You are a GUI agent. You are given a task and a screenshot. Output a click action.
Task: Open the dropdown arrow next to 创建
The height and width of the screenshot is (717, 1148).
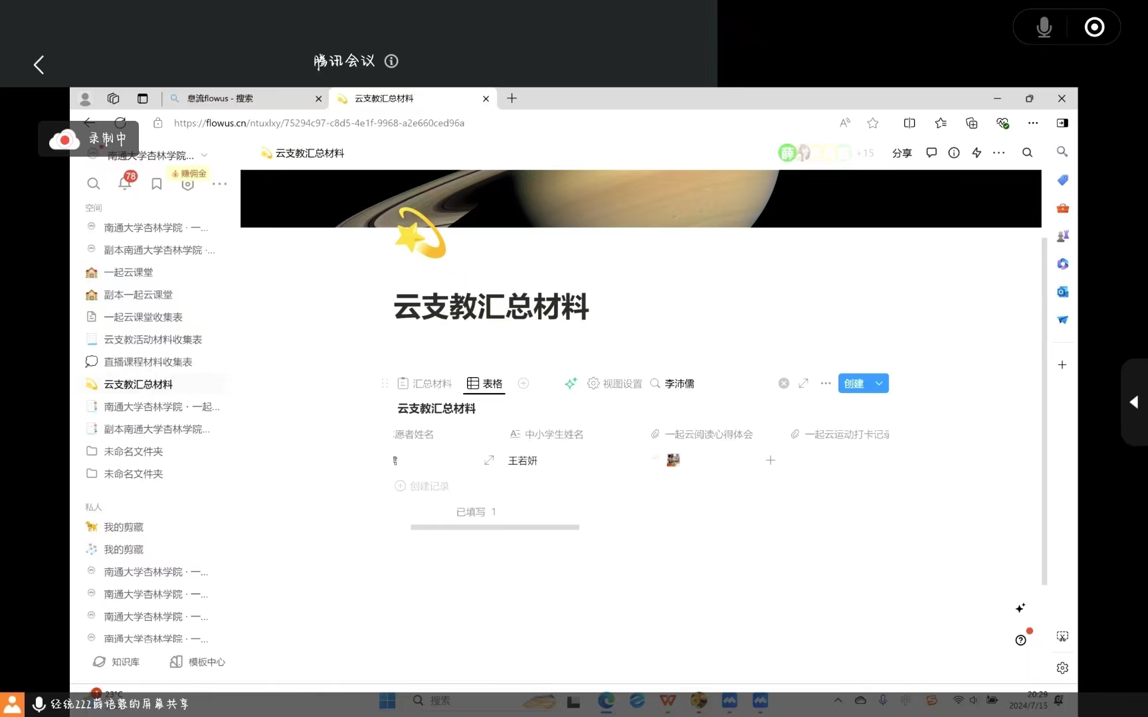pyautogui.click(x=879, y=383)
